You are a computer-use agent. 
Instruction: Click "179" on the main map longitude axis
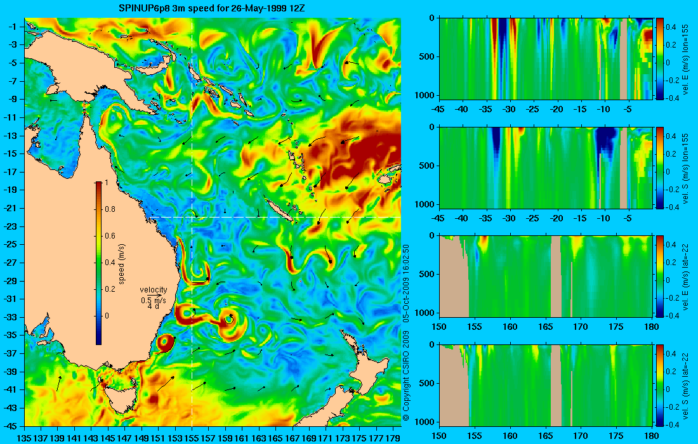point(393,438)
